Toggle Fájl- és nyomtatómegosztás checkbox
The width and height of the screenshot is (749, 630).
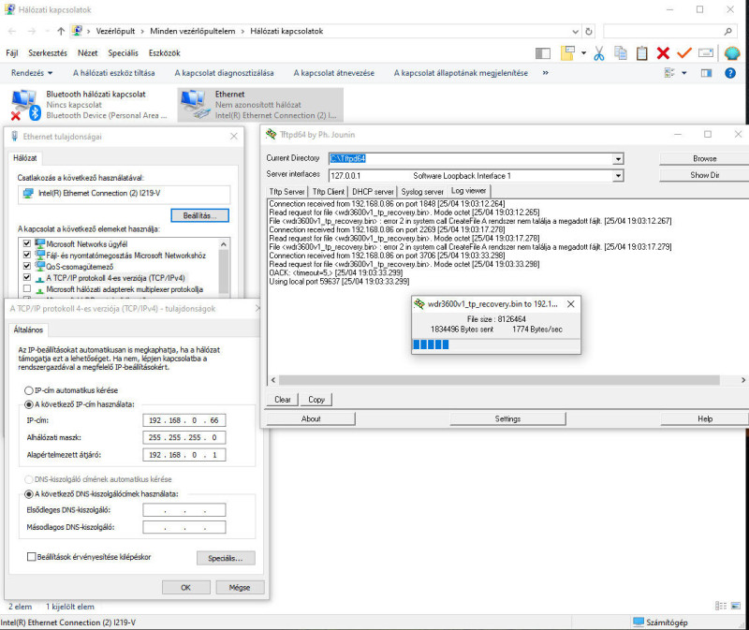pyautogui.click(x=27, y=255)
